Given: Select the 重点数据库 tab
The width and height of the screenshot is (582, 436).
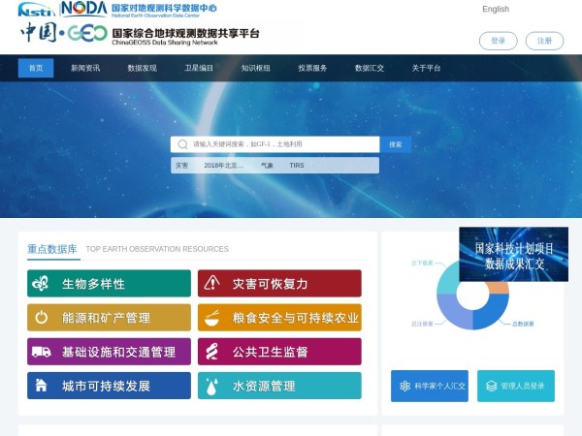Looking at the screenshot, I should [x=52, y=249].
